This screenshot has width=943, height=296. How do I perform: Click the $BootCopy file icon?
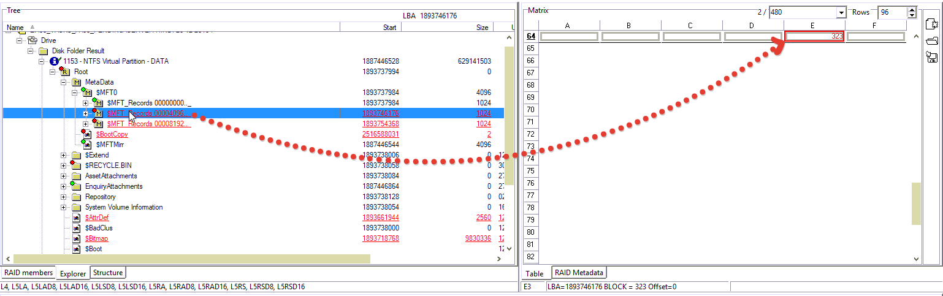[x=87, y=134]
